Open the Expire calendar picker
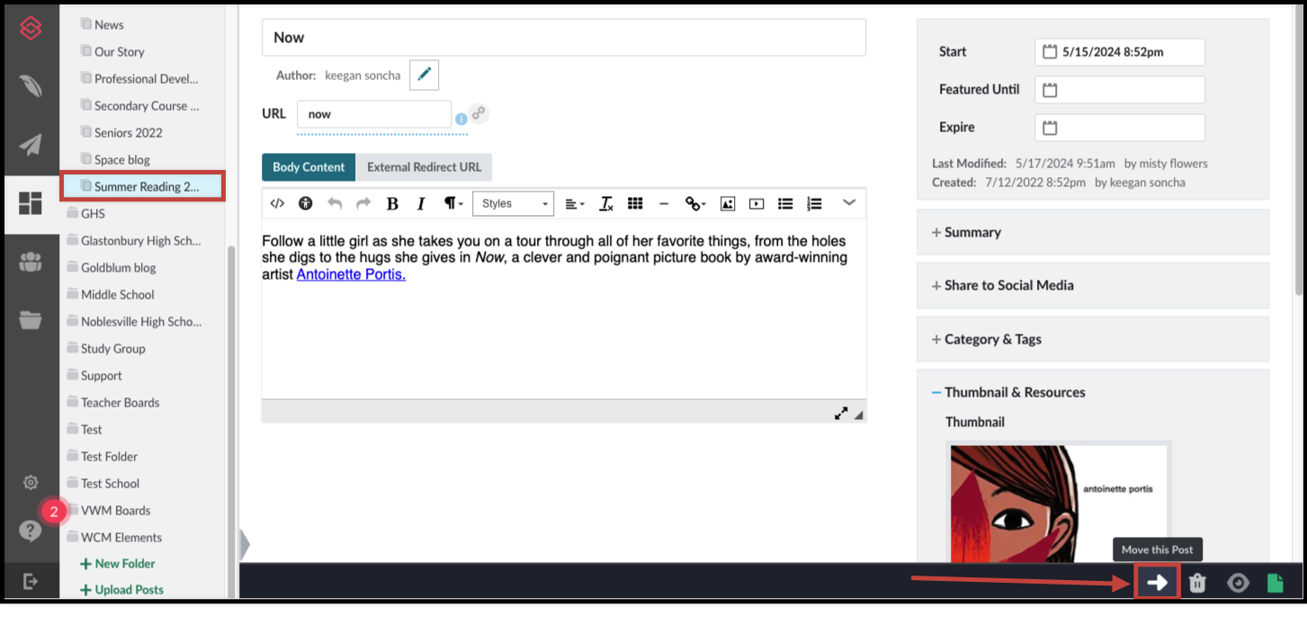The width and height of the screenshot is (1307, 643). pyautogui.click(x=1050, y=128)
